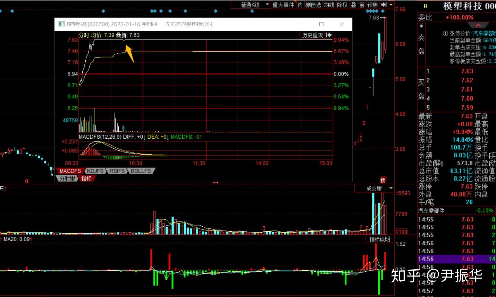496x297 pixels.
Task: Toggle the 均线 moving average lines
Action: coord(329,5)
